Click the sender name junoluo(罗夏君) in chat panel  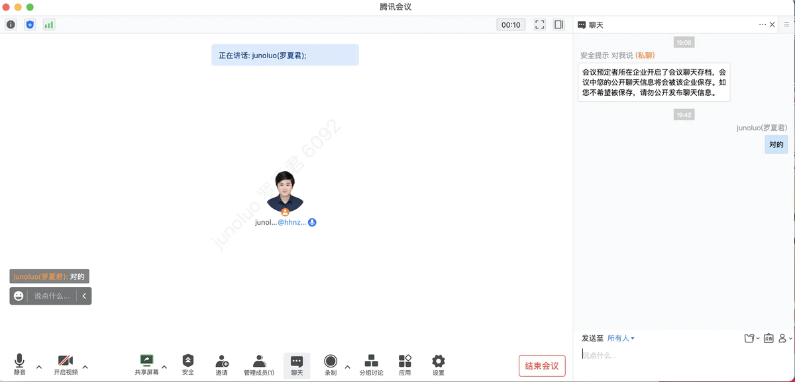click(762, 128)
